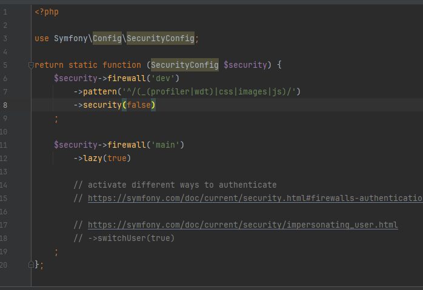Click line number 3 in the gutter
The image size is (423, 290).
[x=5, y=38]
